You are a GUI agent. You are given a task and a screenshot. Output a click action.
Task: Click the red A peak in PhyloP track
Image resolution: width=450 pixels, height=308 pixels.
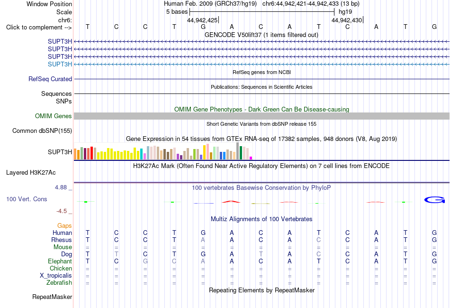click(231, 202)
